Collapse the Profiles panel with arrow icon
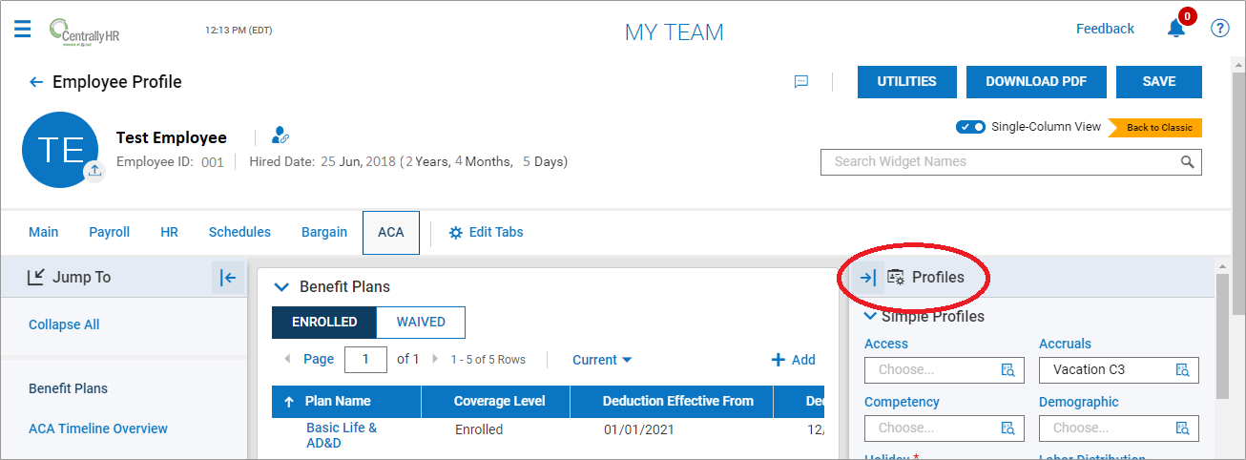This screenshot has width=1246, height=460. tap(867, 278)
